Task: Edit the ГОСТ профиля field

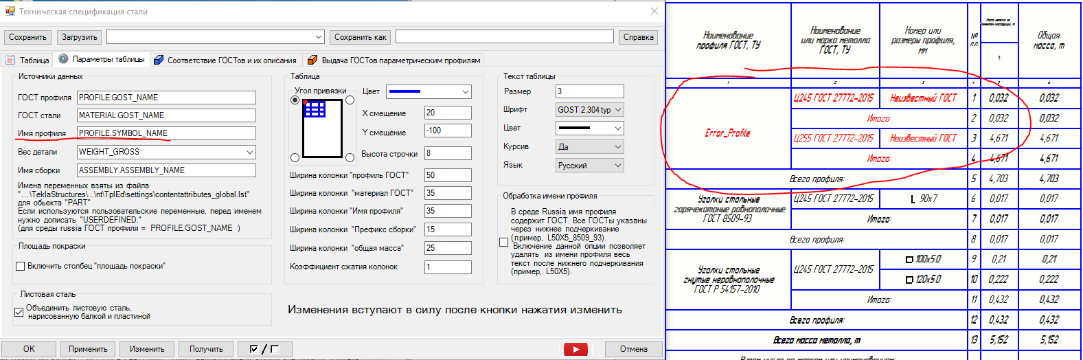Action: pos(166,98)
